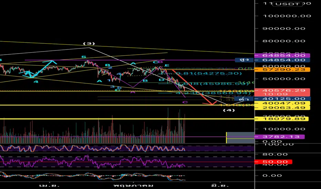This screenshot has width=321, height=189.
Task: Select the 0.81(54275.30) Fibonacci level
Action: [x=209, y=73]
